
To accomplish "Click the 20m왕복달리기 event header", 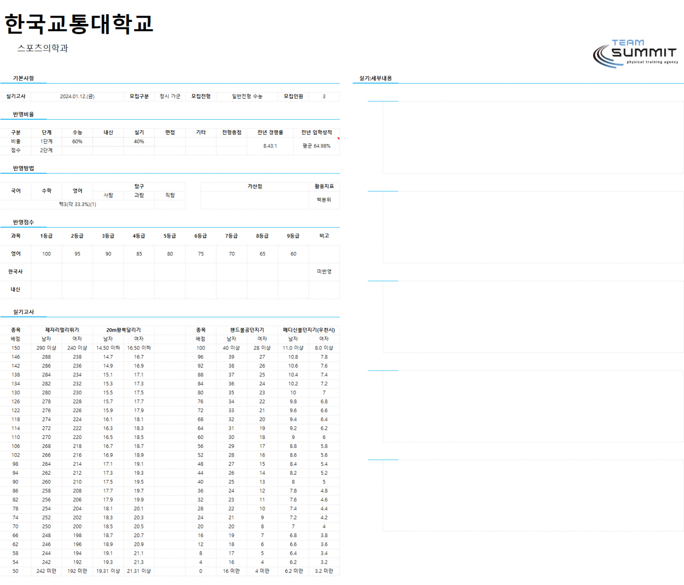I will coord(124,330).
